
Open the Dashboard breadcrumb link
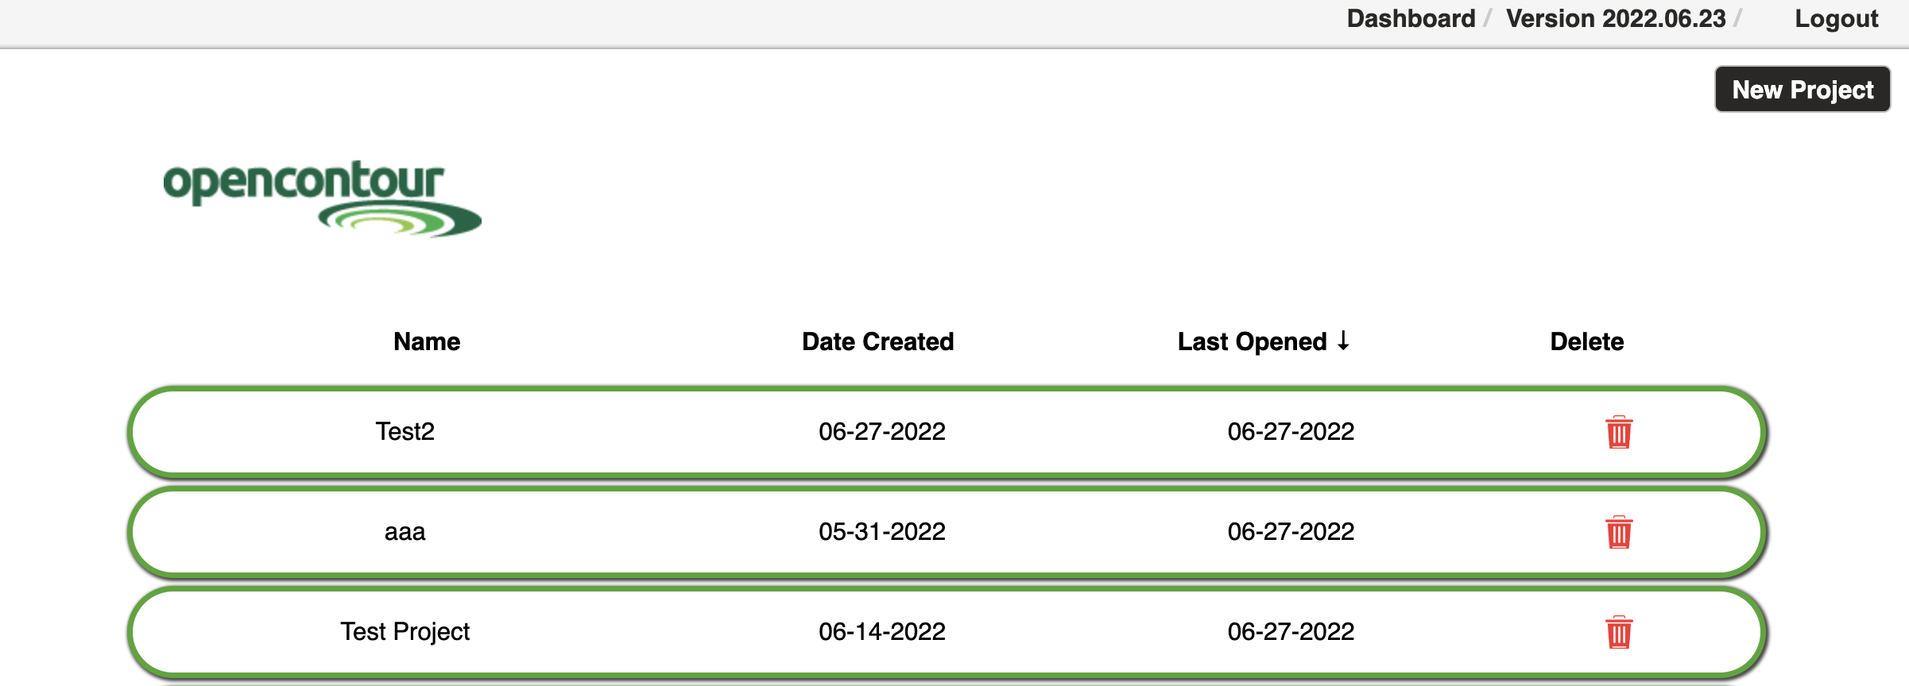1410,19
